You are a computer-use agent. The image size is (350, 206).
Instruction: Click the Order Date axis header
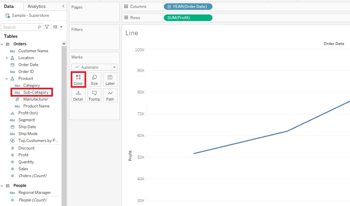pos(334,44)
